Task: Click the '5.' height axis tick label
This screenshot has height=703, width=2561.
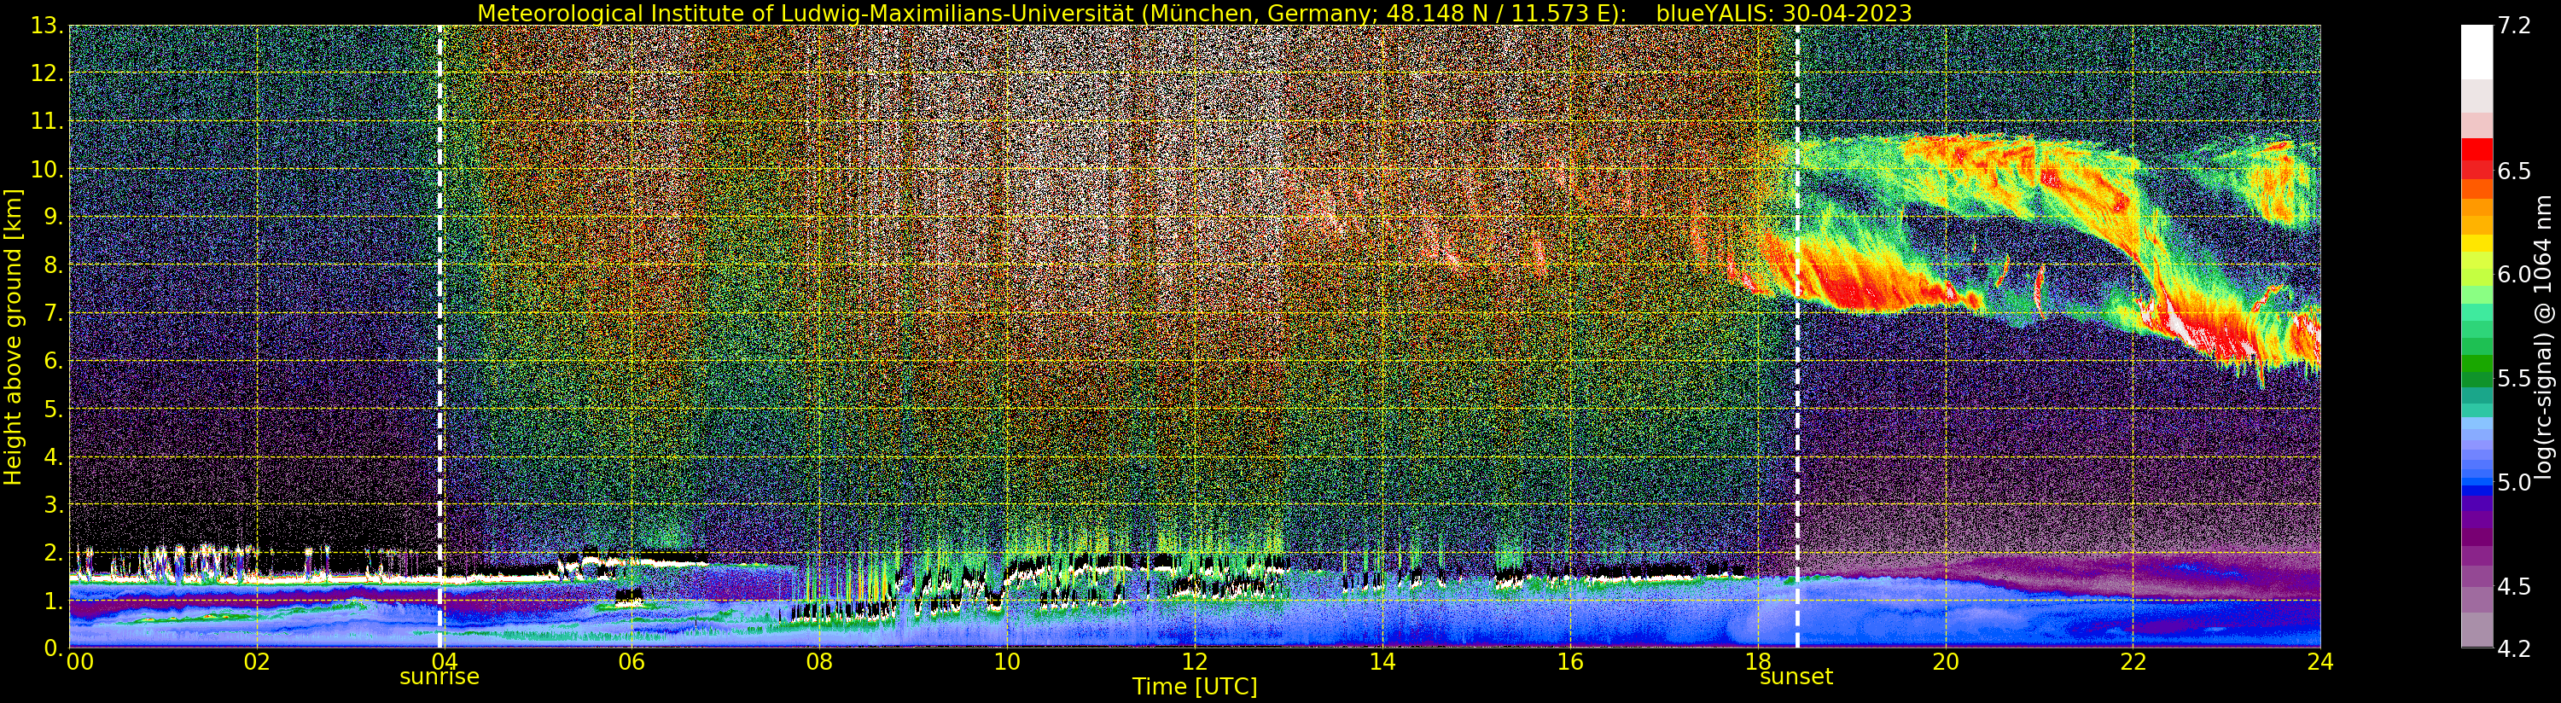Action: coord(54,409)
